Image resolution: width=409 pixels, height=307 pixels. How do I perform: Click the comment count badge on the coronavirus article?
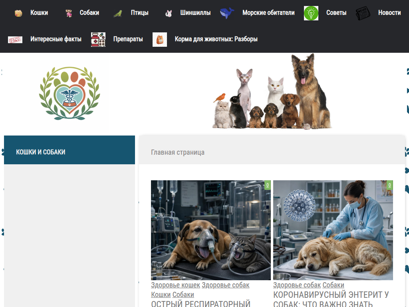point(390,185)
